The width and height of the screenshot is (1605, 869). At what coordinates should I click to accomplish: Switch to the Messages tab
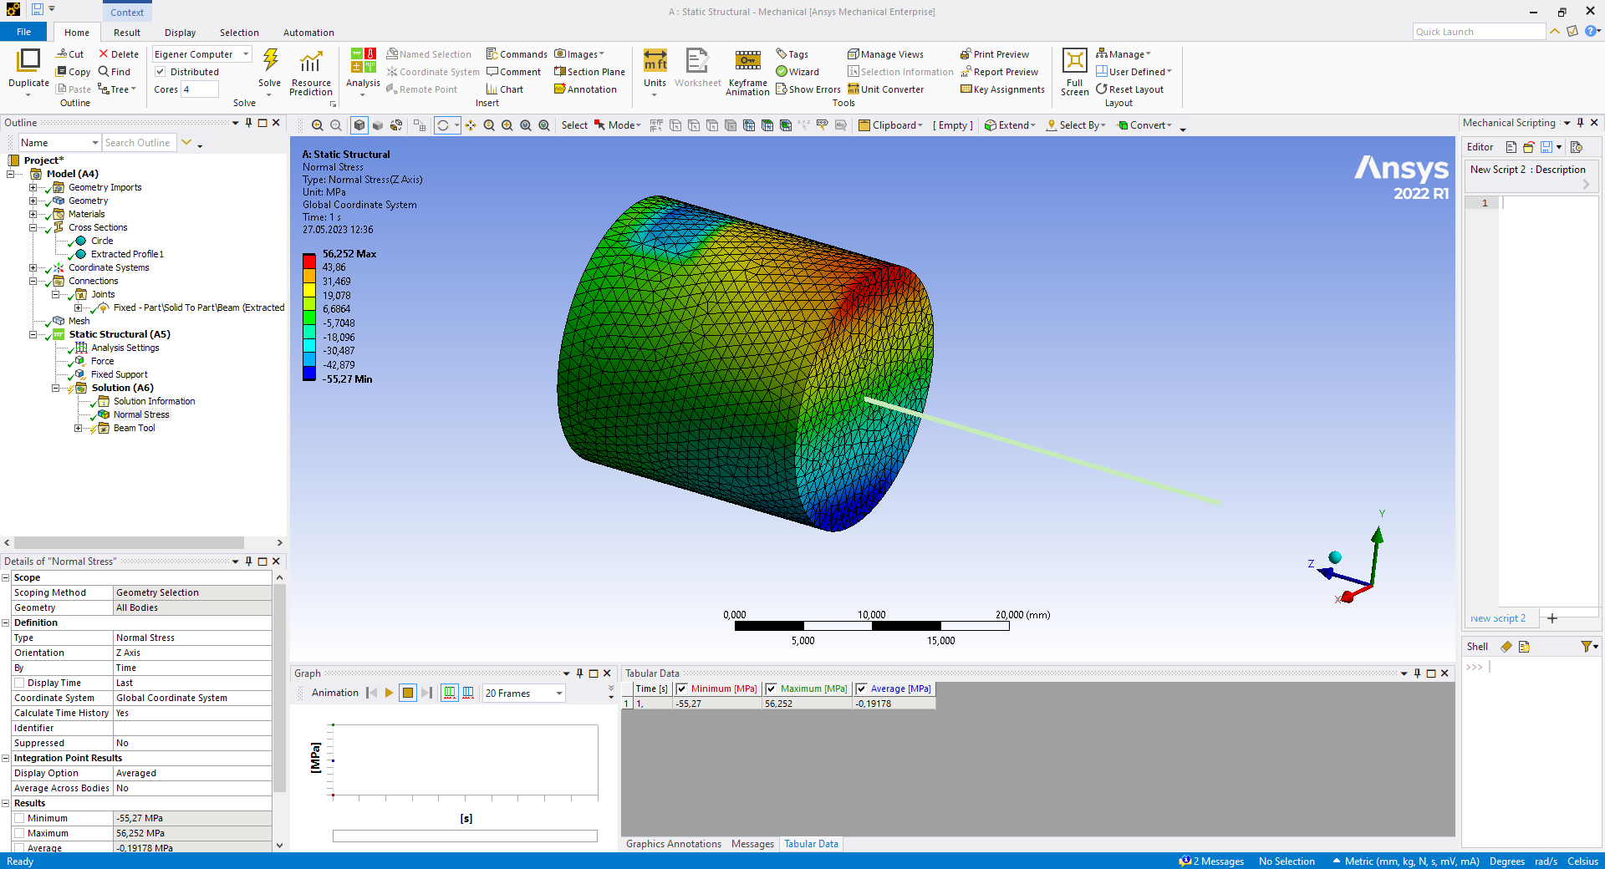(752, 844)
